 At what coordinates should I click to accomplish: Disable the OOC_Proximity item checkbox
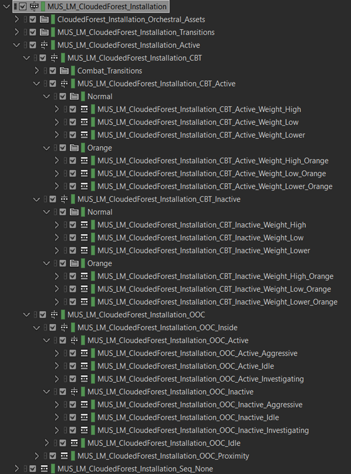coord(52,456)
